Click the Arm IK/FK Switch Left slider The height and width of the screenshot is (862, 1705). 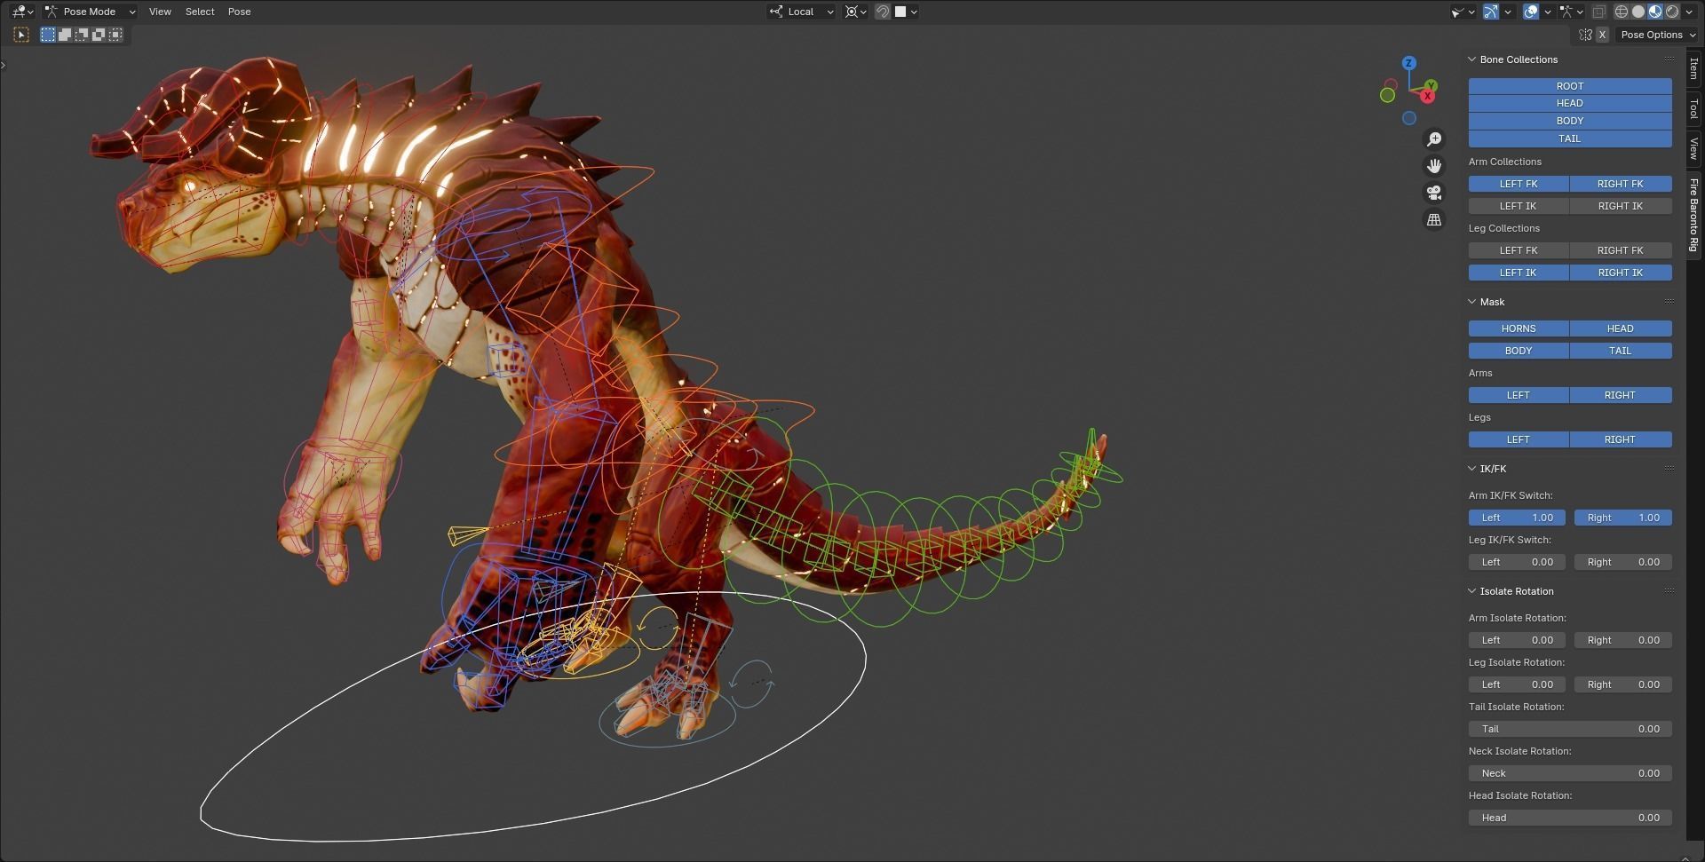(x=1517, y=518)
